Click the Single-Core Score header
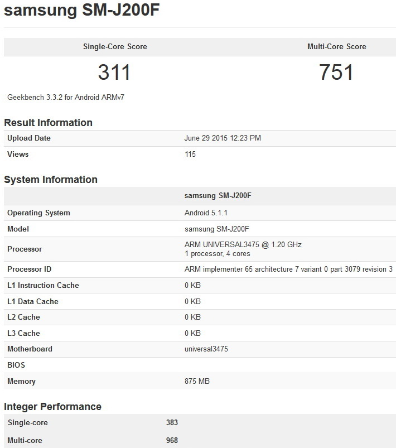396x448 pixels. click(115, 47)
